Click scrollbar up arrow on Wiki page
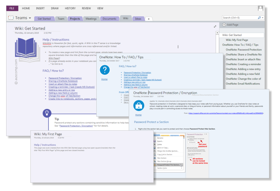280x191 pixels. pos(217,33)
